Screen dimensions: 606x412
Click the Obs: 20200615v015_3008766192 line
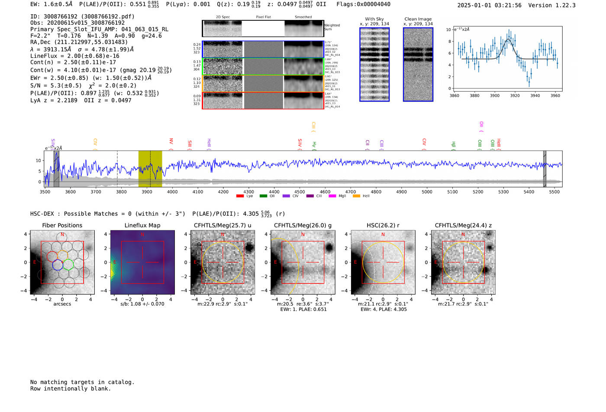[77, 23]
